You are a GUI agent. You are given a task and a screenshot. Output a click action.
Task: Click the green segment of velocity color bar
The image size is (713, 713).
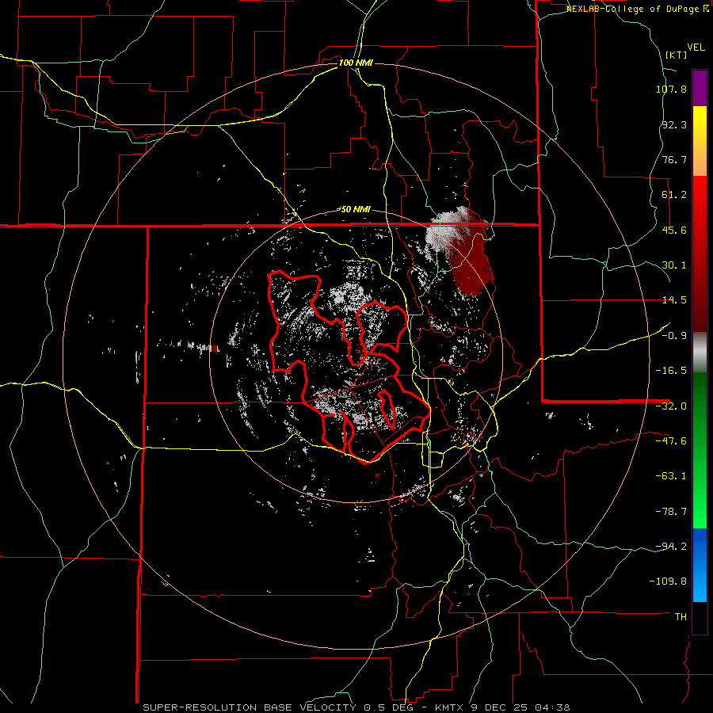[x=700, y=450]
